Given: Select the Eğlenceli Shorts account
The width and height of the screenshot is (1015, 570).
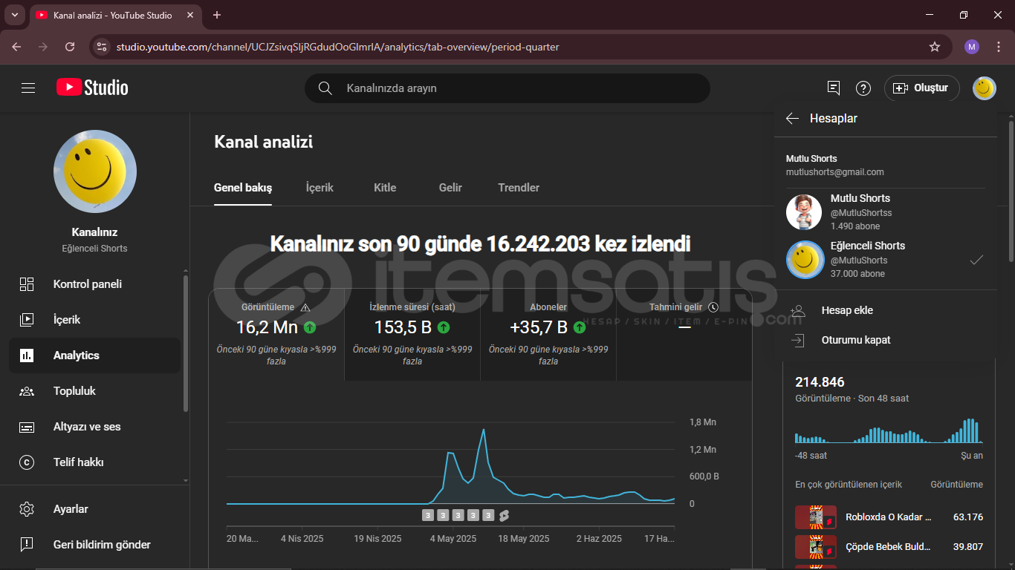Looking at the screenshot, I should click(886, 260).
